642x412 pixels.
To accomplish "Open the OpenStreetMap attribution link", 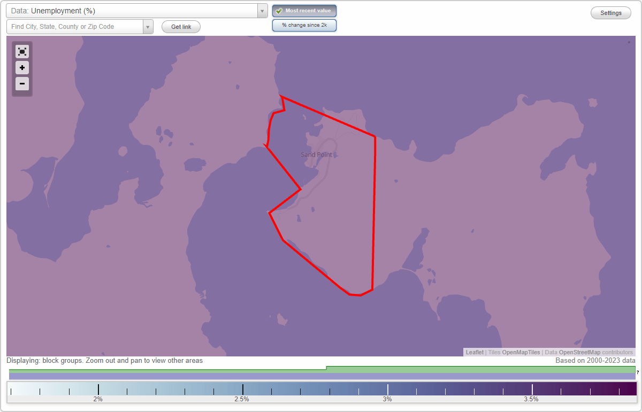I will point(579,352).
